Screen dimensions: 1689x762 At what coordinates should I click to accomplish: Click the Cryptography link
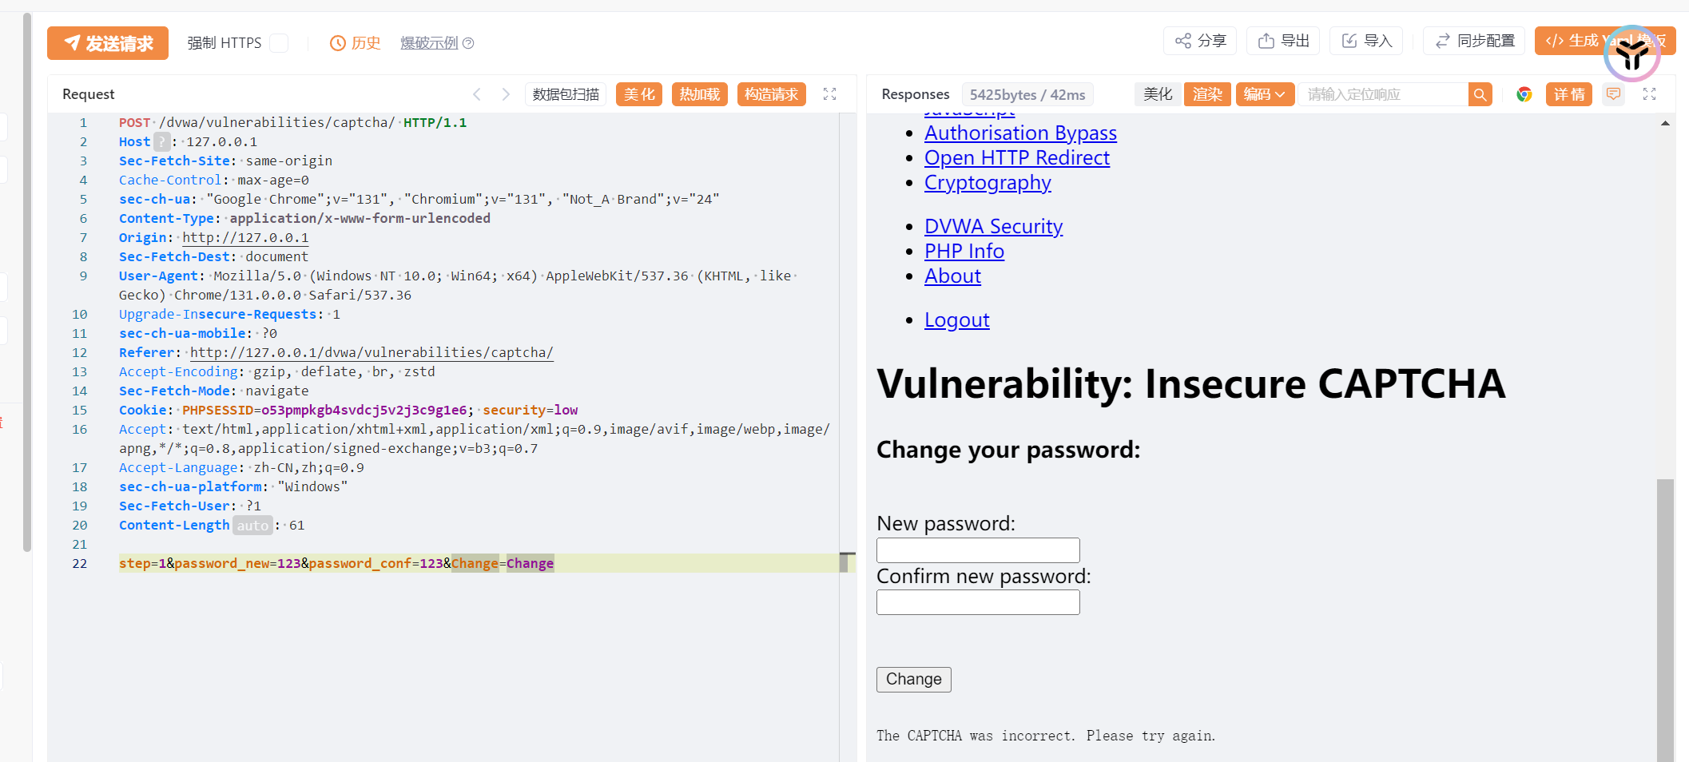[988, 182]
